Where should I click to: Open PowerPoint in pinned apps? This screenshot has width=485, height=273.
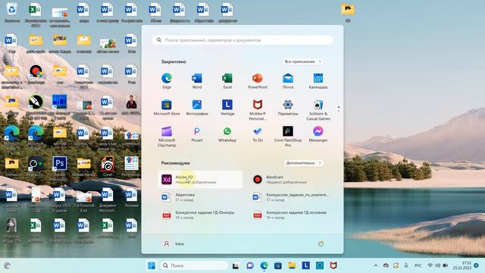[258, 81]
